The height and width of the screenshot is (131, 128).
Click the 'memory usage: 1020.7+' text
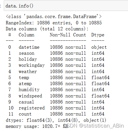[x=33, y=126]
